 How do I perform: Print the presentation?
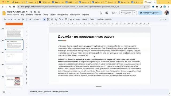(23, 19)
